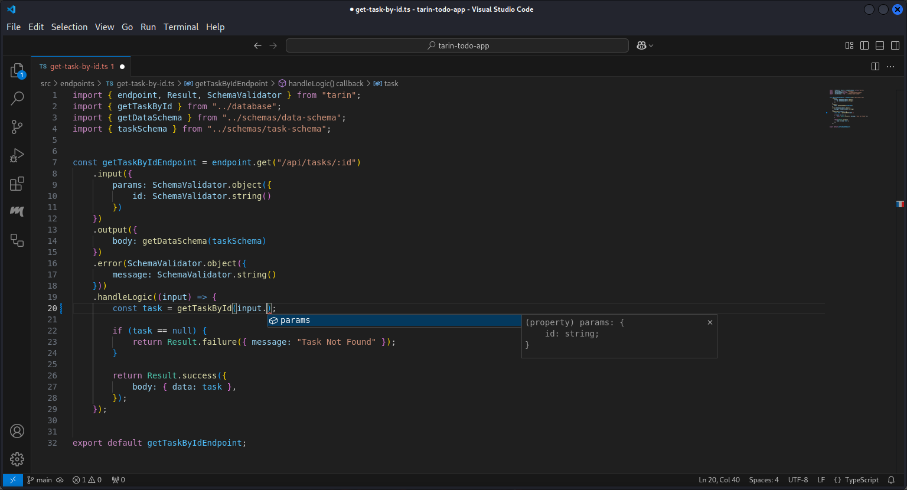Click the main branch status bar button
The height and width of the screenshot is (490, 907).
coord(40,480)
